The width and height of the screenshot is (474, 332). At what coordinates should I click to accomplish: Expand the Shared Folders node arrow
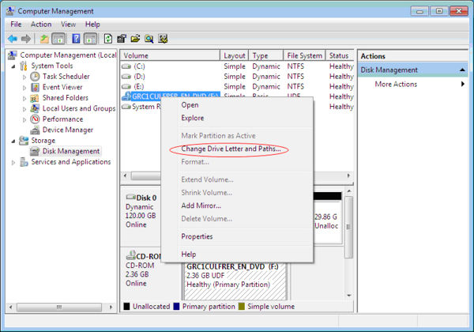[24, 98]
